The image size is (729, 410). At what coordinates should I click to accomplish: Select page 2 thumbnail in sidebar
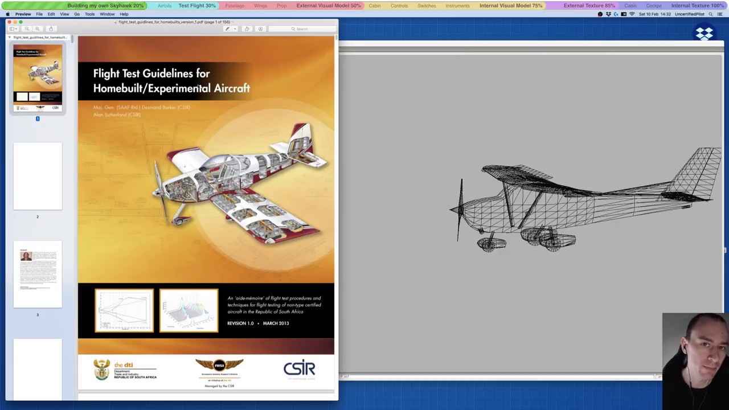coord(38,177)
